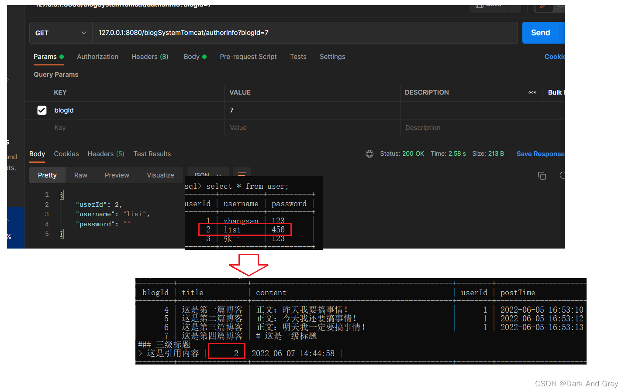Click the 'zhangsan' username in the user table
The width and height of the screenshot is (625, 392).
click(x=241, y=221)
